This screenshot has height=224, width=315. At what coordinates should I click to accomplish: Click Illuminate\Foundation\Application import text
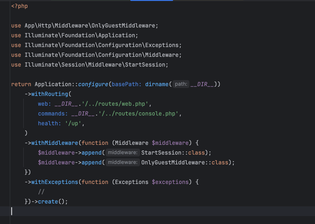pyautogui.click(x=80, y=35)
